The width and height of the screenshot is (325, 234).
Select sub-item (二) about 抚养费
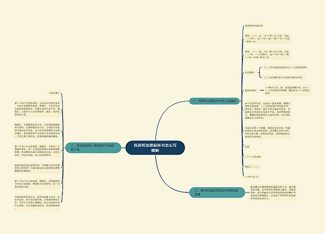pos(283,77)
